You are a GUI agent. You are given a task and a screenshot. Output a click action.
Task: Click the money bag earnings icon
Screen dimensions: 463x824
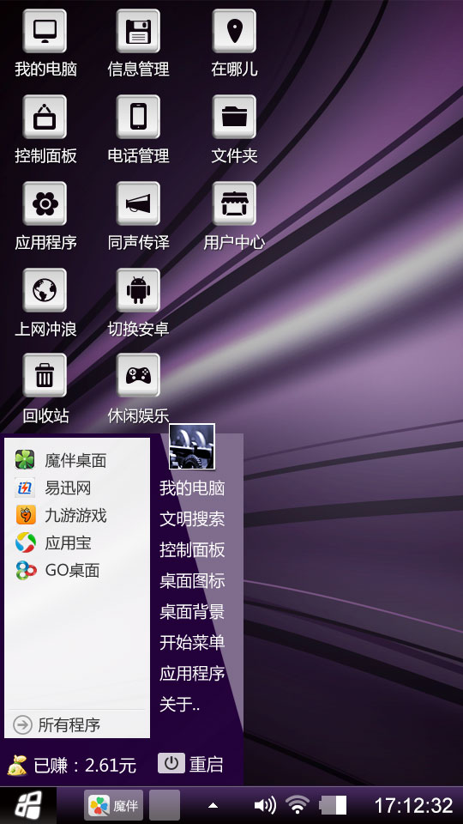[17, 765]
